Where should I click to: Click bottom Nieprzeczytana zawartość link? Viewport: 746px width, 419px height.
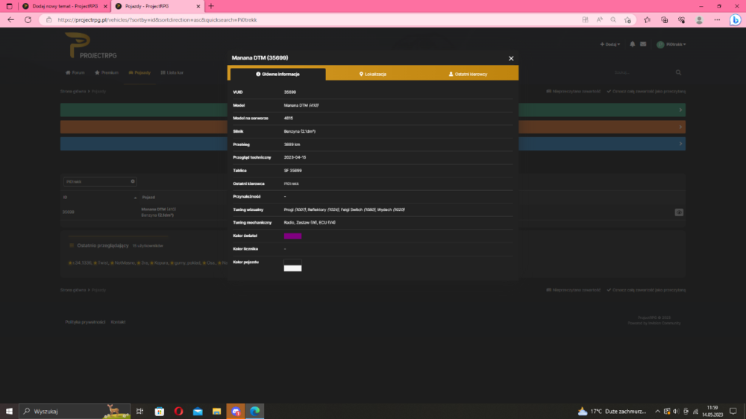(x=573, y=290)
